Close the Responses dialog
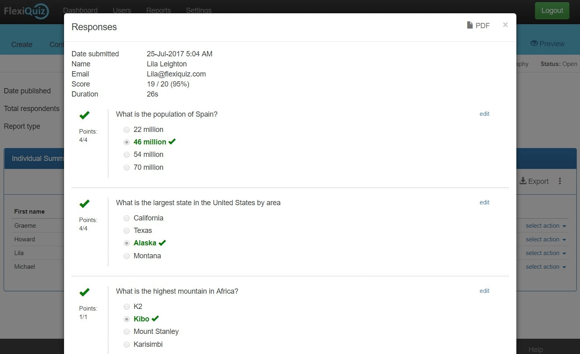 [x=505, y=25]
